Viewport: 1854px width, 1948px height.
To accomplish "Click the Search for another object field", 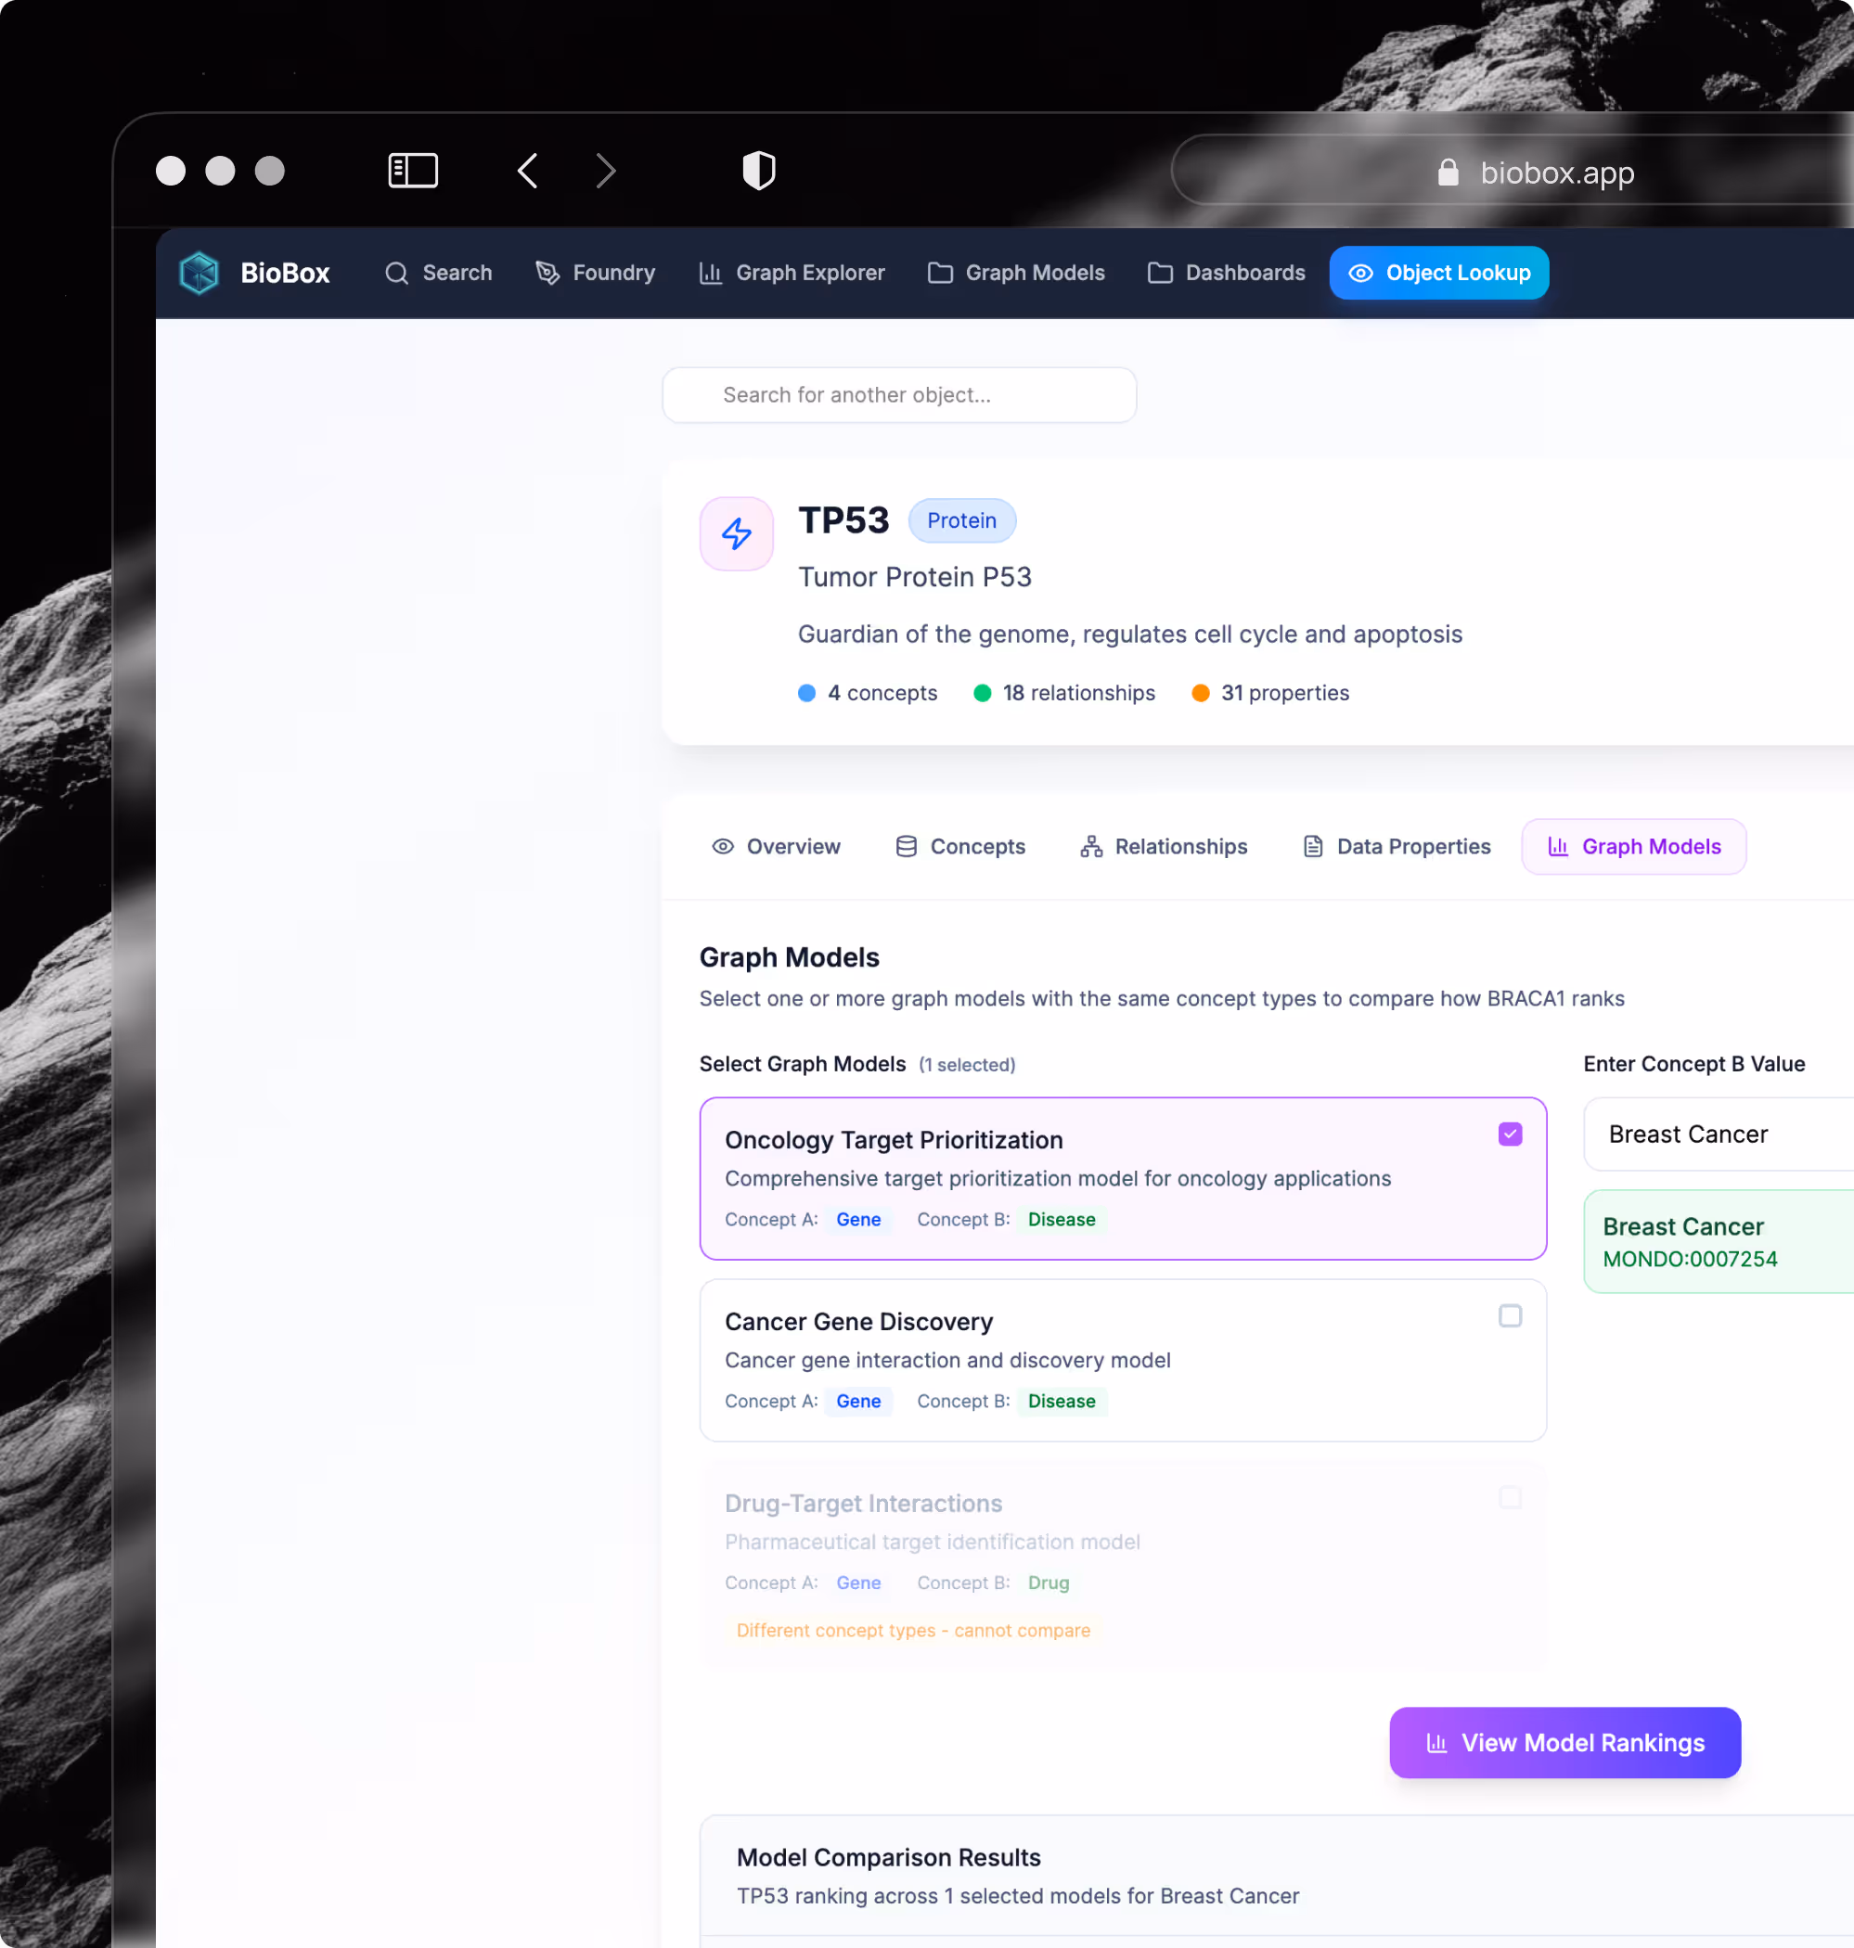I will click(x=898, y=395).
